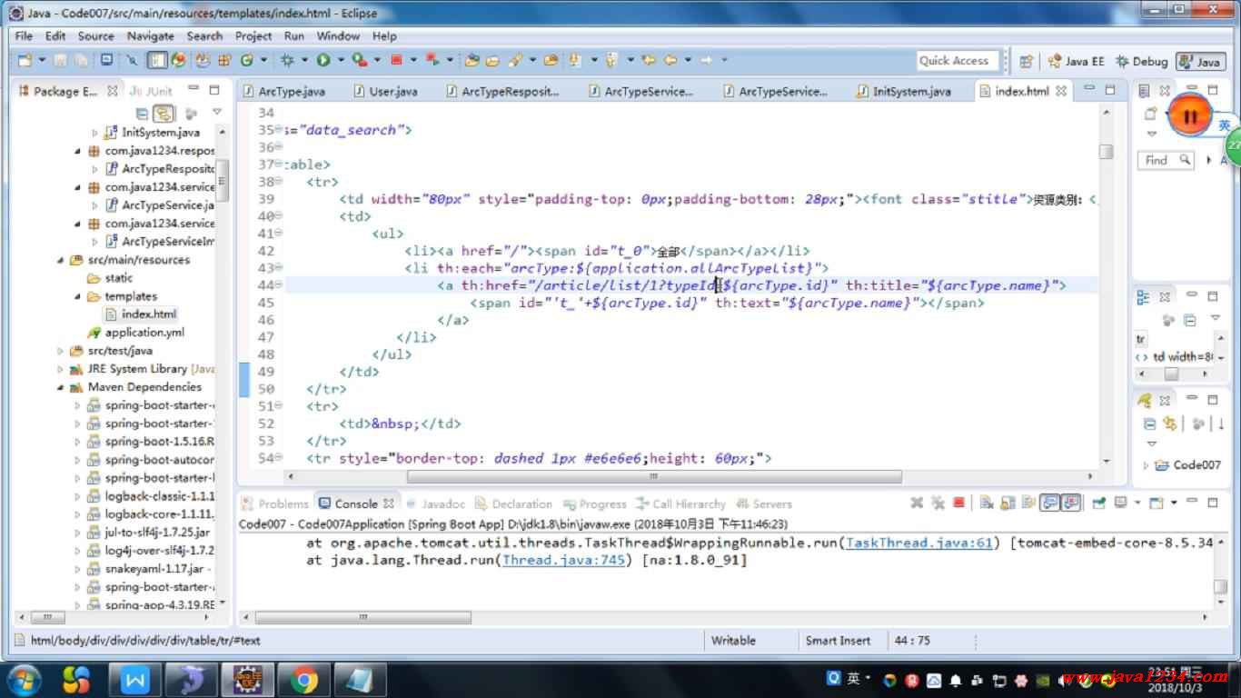This screenshot has width=1241, height=698.
Task: Open the Project menu
Action: (253, 36)
